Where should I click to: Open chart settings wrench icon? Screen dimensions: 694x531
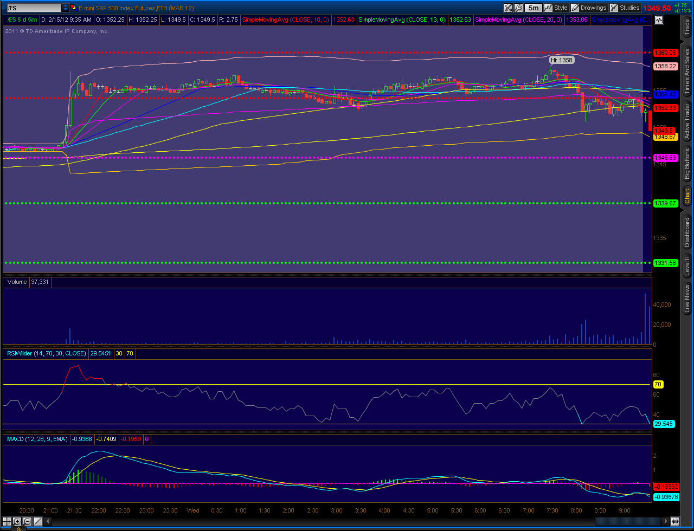(x=518, y=8)
